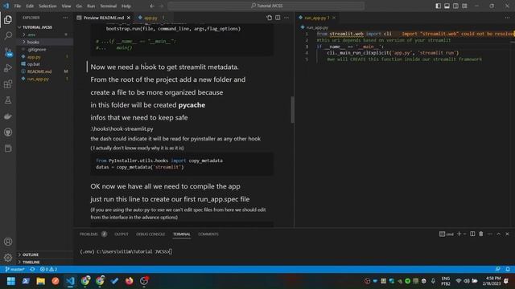The height and width of the screenshot is (289, 515).
Task: Close the run_app.py tab
Action: (334, 18)
